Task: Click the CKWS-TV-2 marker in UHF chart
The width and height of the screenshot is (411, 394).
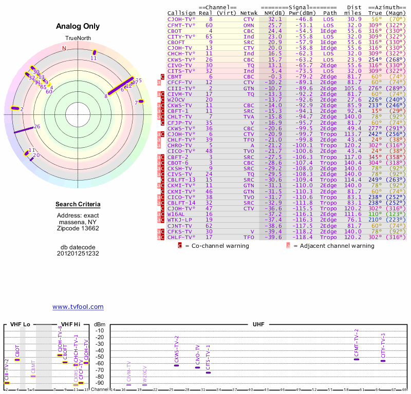Action: point(176,365)
